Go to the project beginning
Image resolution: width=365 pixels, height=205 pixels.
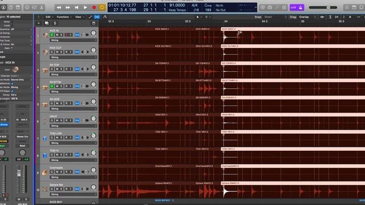tap(76, 7)
